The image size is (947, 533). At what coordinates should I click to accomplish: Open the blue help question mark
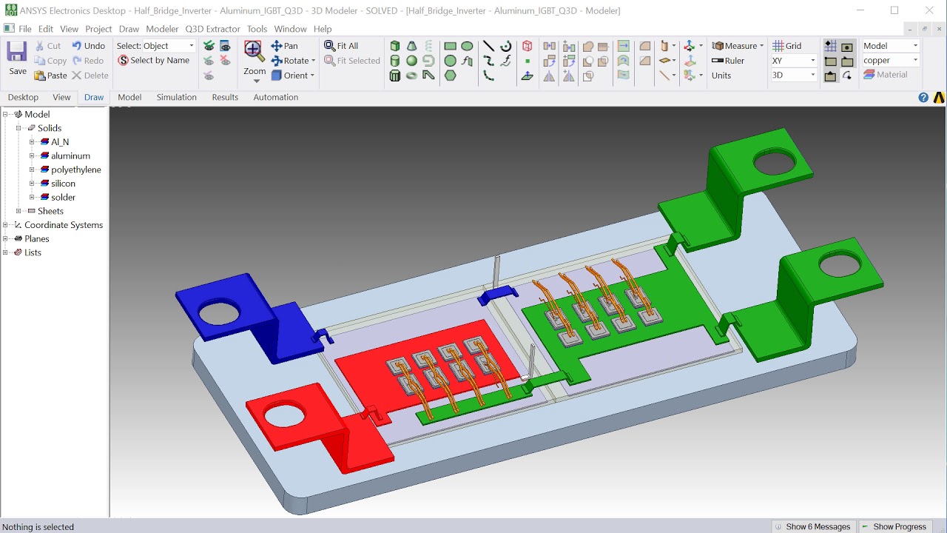(x=923, y=97)
